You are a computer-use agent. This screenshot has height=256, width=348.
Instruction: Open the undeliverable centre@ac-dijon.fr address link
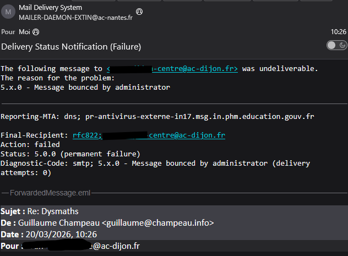pyautogui.click(x=172, y=69)
